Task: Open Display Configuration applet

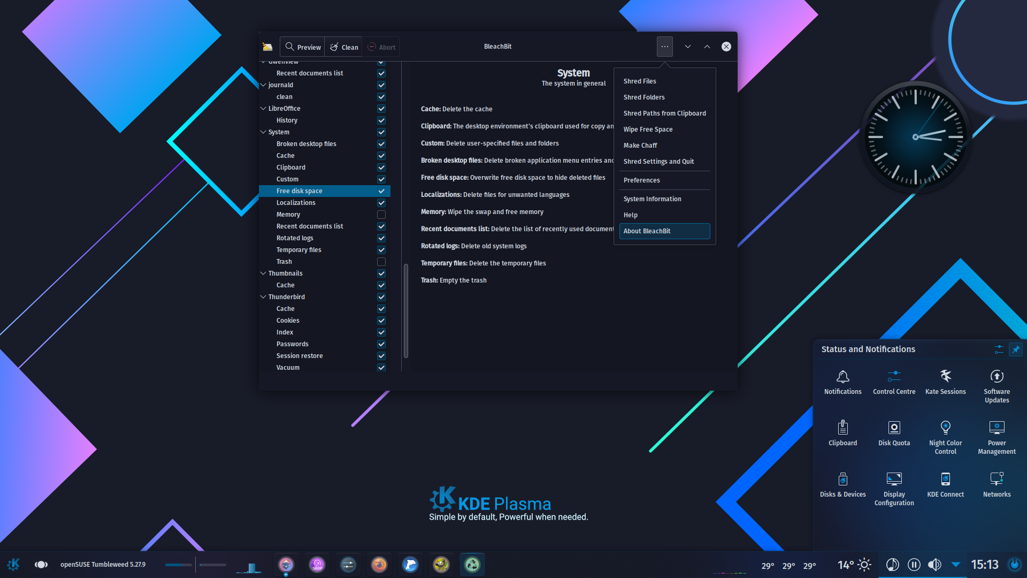Action: [x=894, y=489]
